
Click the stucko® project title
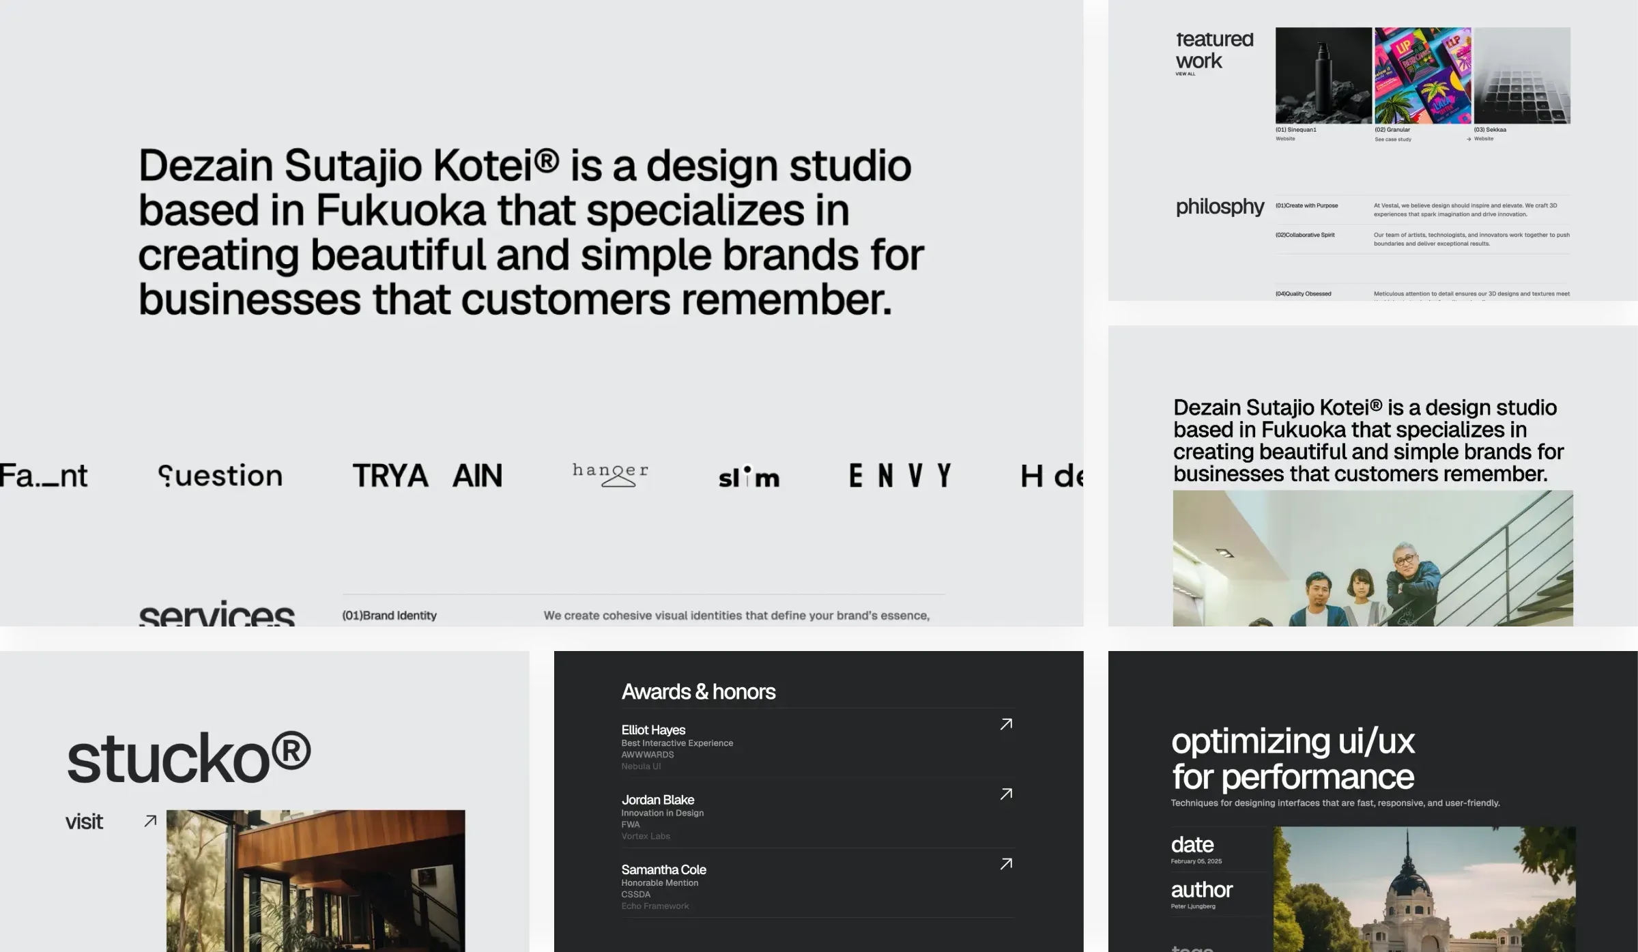tap(189, 758)
